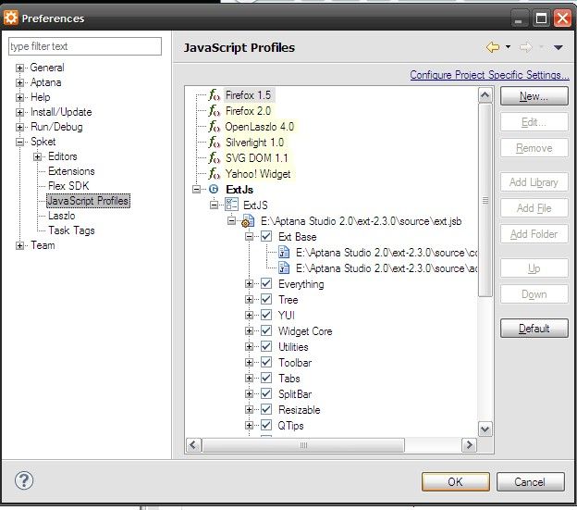Image resolution: width=577 pixels, height=510 pixels.
Task: Expand the Team preferences node
Action: point(19,245)
